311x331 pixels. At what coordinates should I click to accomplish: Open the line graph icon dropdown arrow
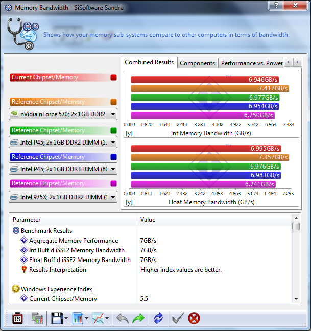(x=107, y=318)
